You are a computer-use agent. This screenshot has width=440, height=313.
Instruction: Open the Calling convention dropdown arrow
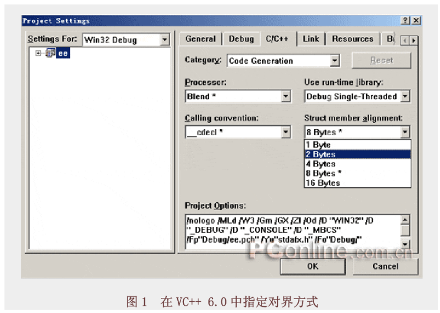(x=286, y=132)
